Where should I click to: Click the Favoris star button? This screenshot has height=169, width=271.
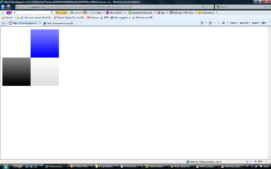click(7, 18)
